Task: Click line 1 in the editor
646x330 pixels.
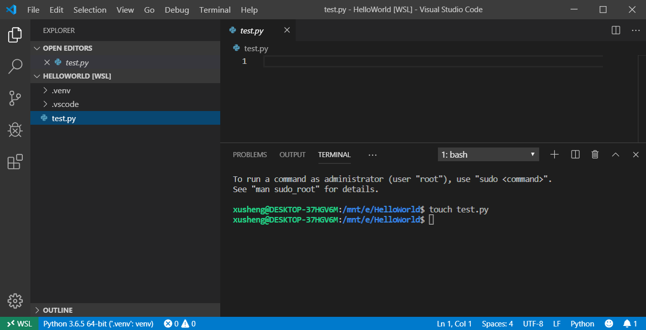Action: click(x=405, y=61)
